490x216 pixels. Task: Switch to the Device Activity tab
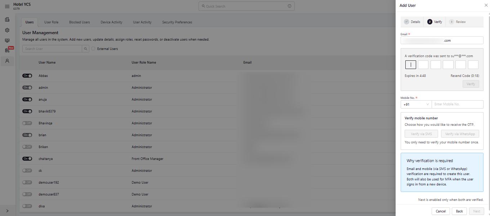(x=111, y=22)
